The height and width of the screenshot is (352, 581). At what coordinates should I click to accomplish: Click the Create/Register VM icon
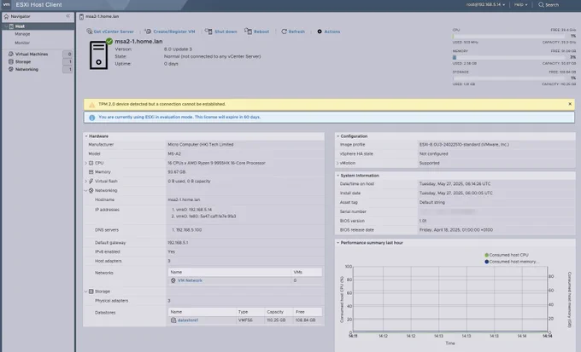(148, 32)
